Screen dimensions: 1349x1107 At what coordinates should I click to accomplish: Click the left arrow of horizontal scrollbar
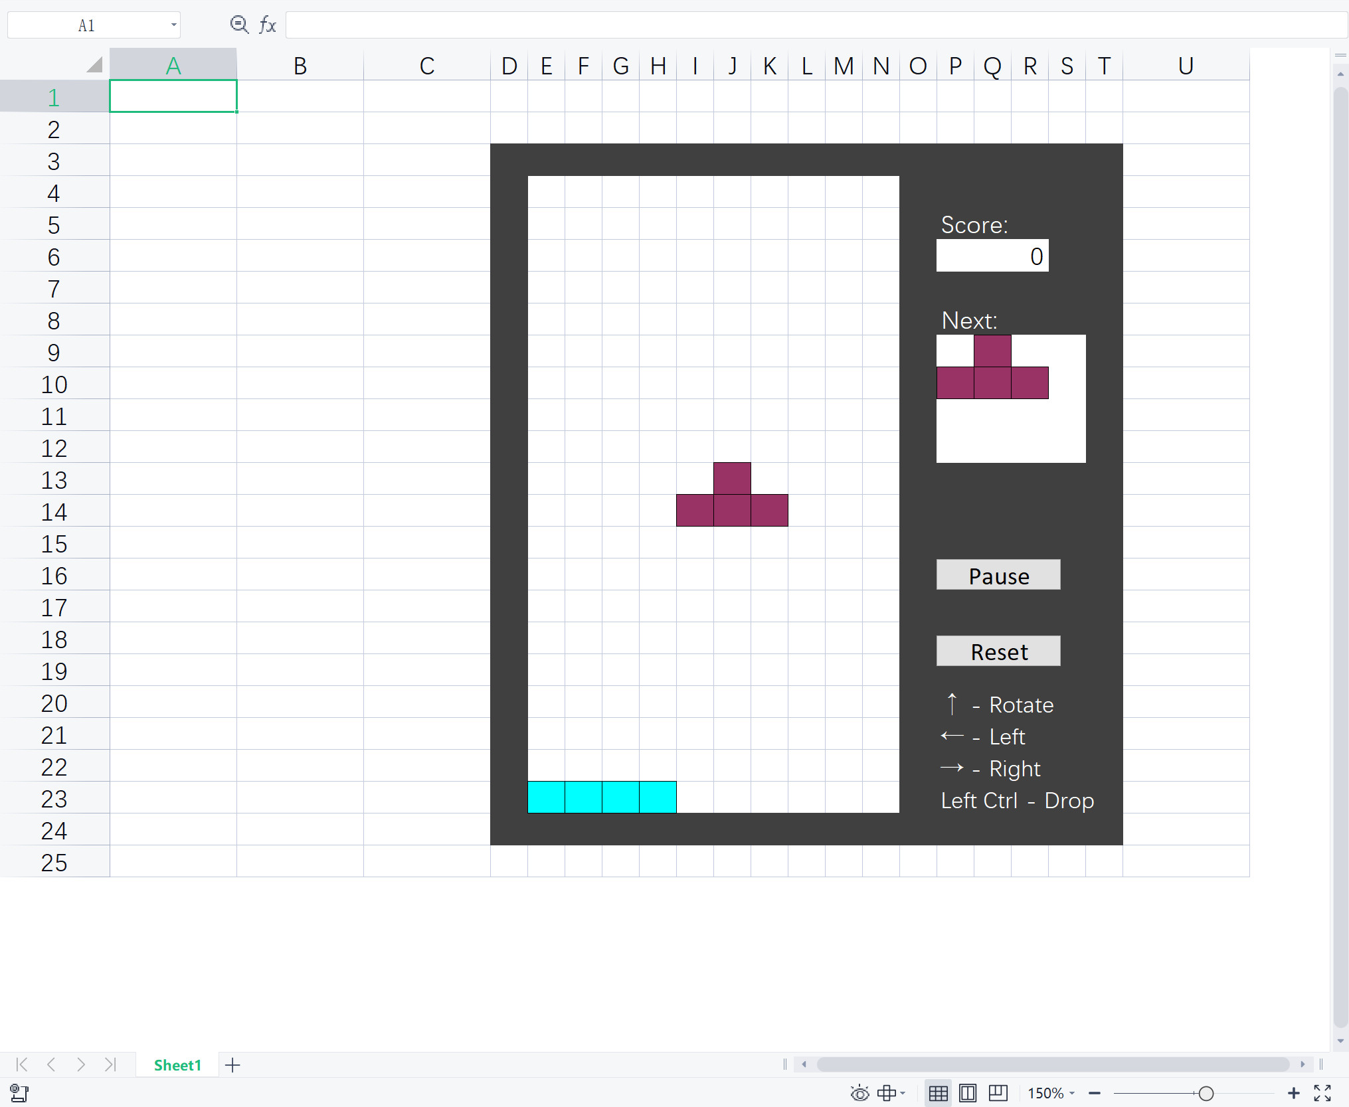(x=804, y=1064)
